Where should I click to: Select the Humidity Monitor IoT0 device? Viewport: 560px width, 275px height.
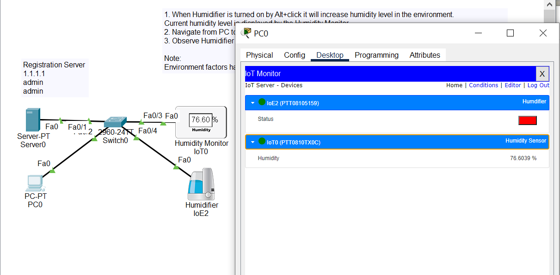point(201,122)
